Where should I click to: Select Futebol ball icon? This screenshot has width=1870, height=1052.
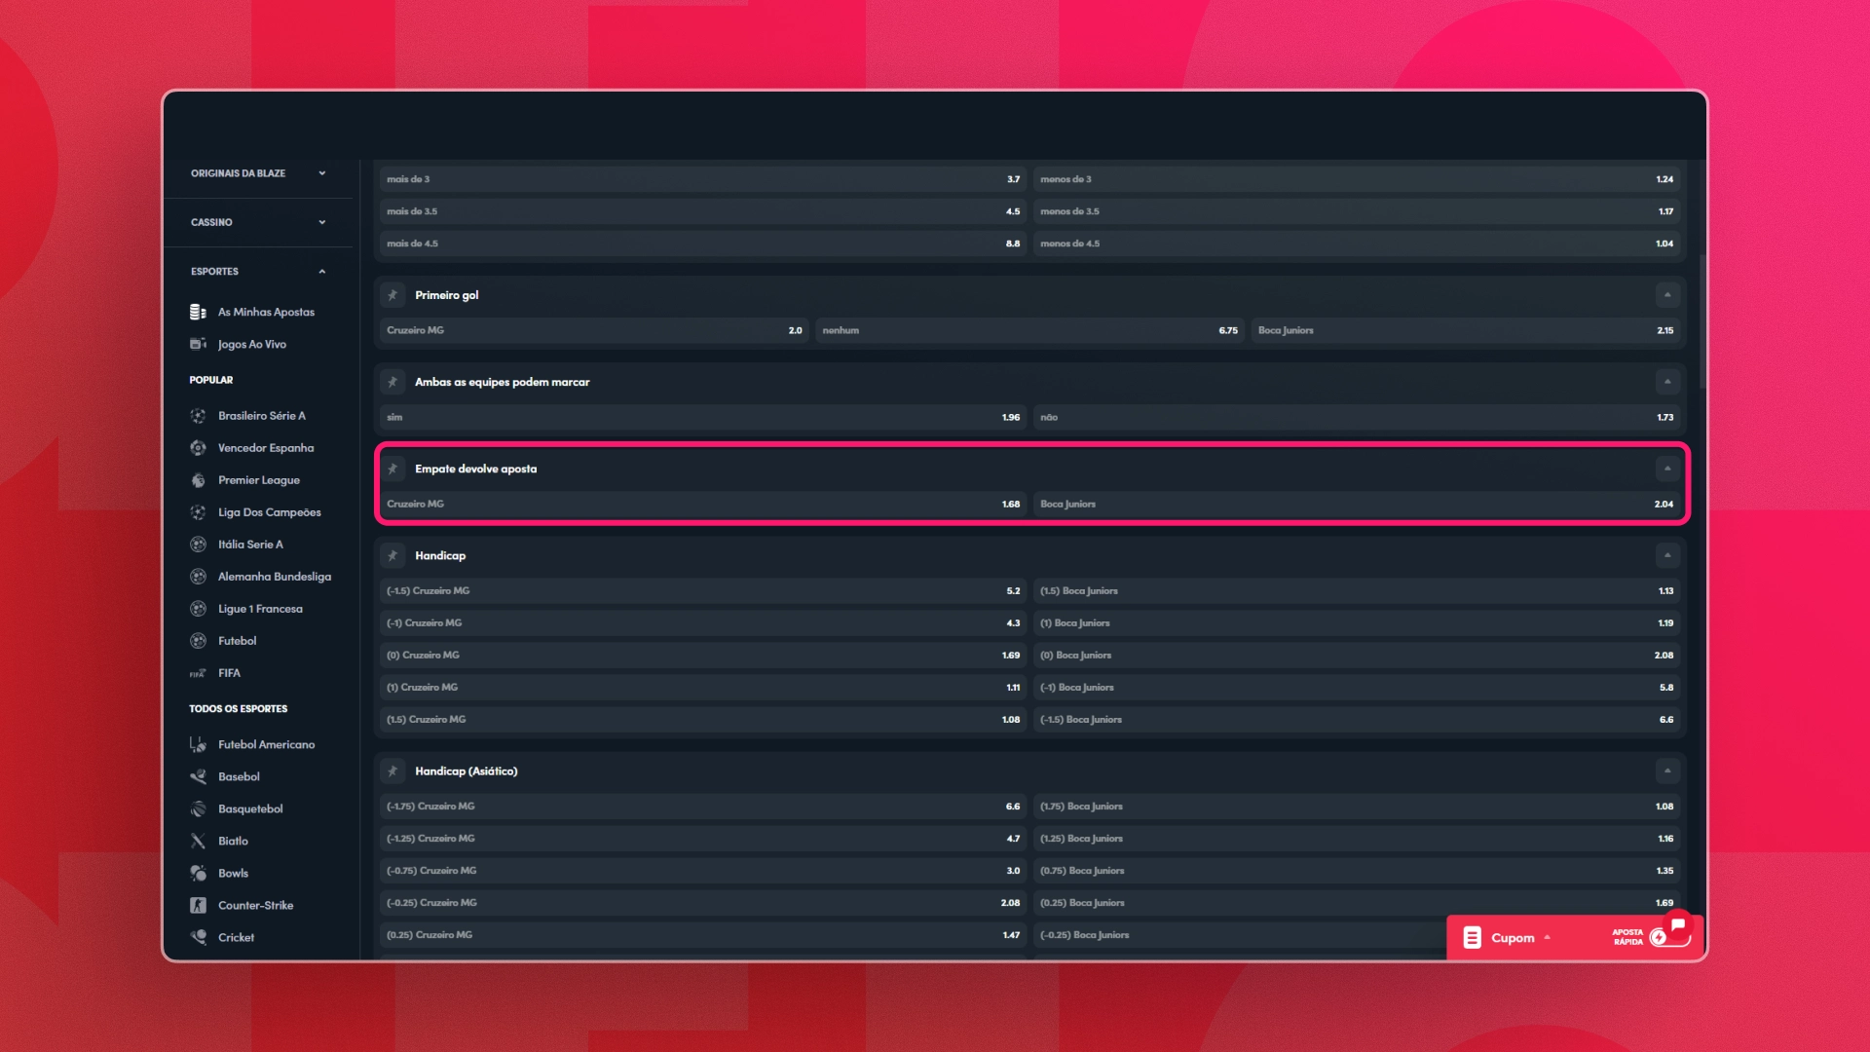(x=198, y=641)
